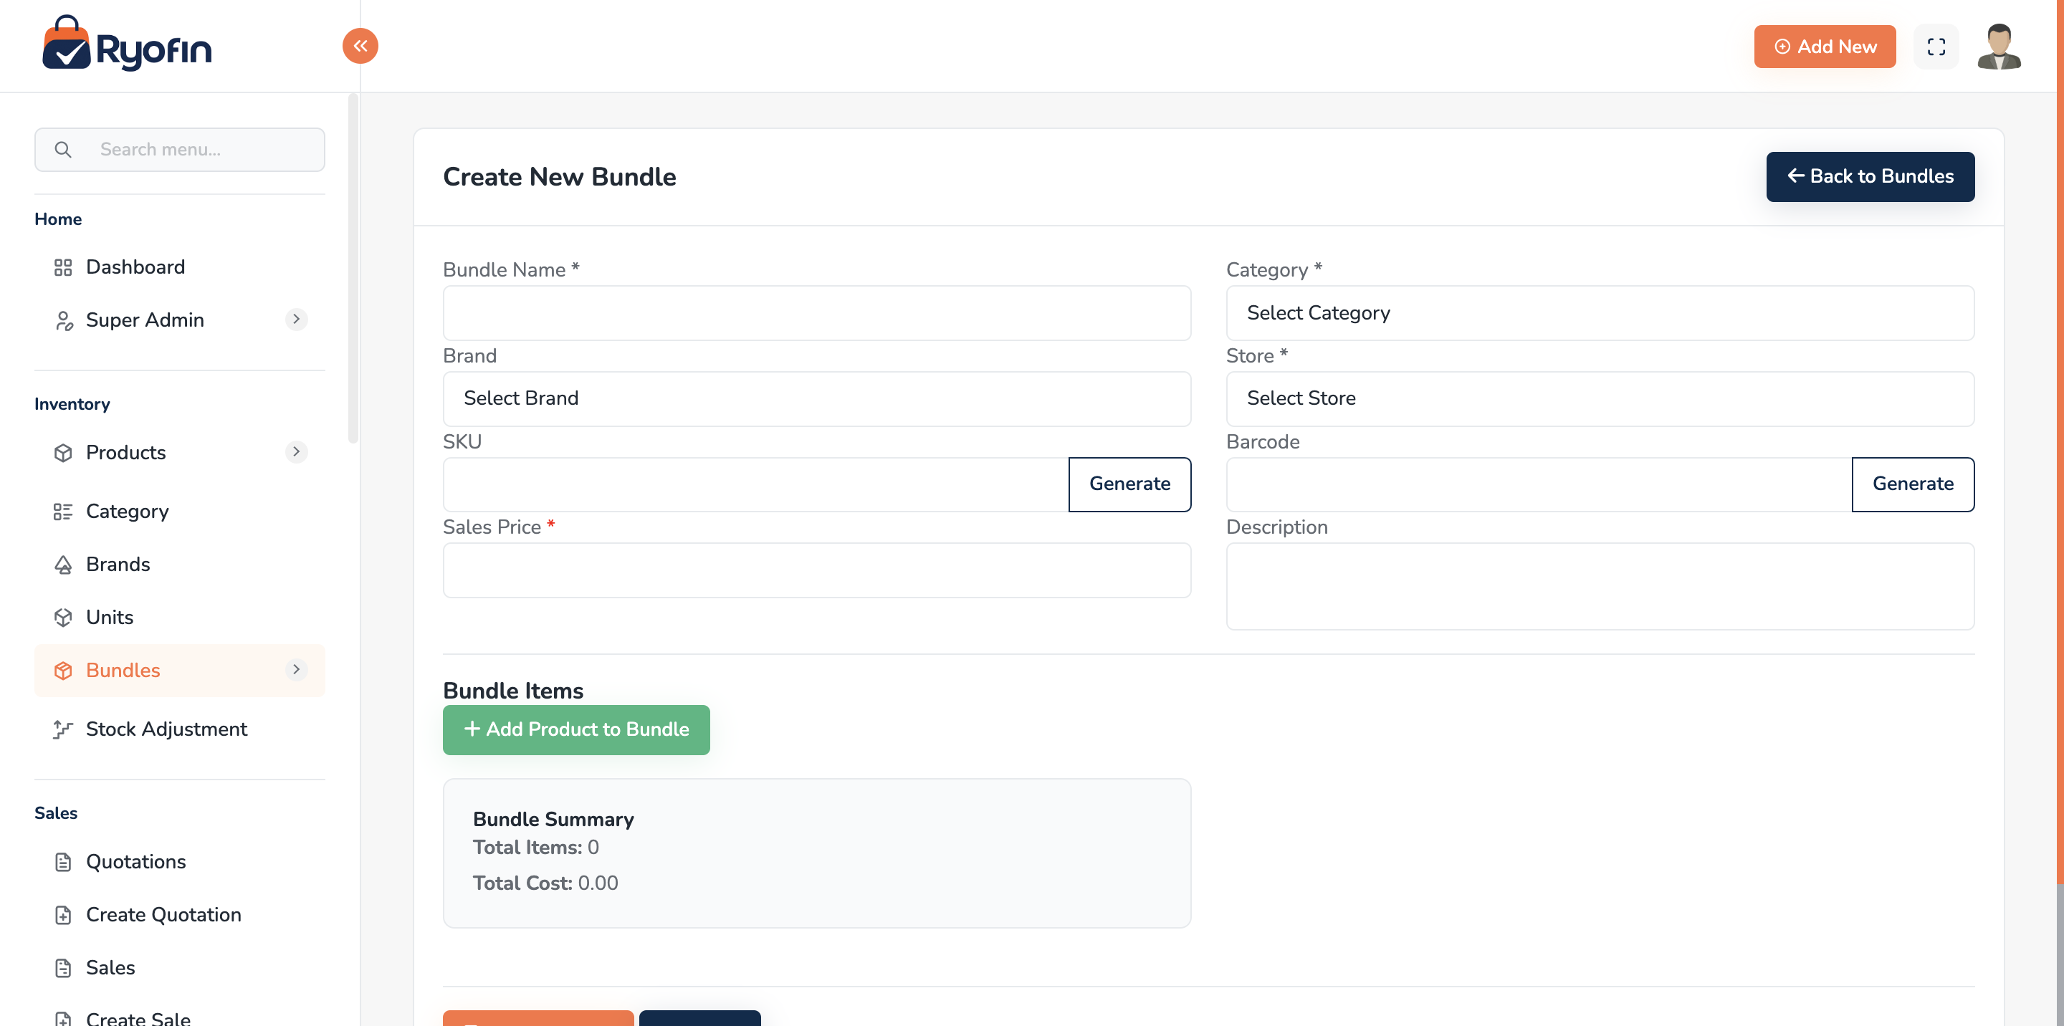Viewport: 2064px width, 1026px height.
Task: Click the search magnifier icon
Action: 63,150
